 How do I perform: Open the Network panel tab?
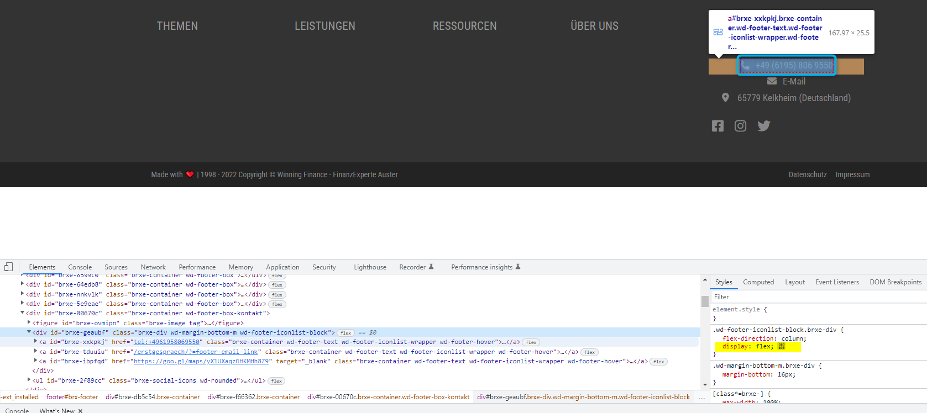[x=153, y=267]
